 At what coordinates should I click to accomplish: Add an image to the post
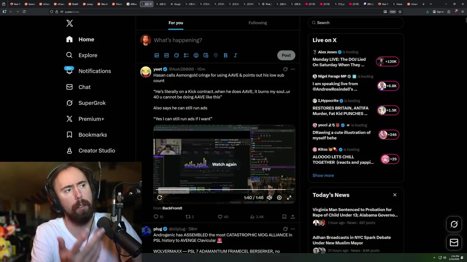[x=157, y=55]
